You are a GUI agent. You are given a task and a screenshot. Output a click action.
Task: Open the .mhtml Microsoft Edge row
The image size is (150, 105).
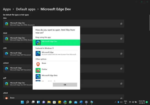tap(64, 68)
